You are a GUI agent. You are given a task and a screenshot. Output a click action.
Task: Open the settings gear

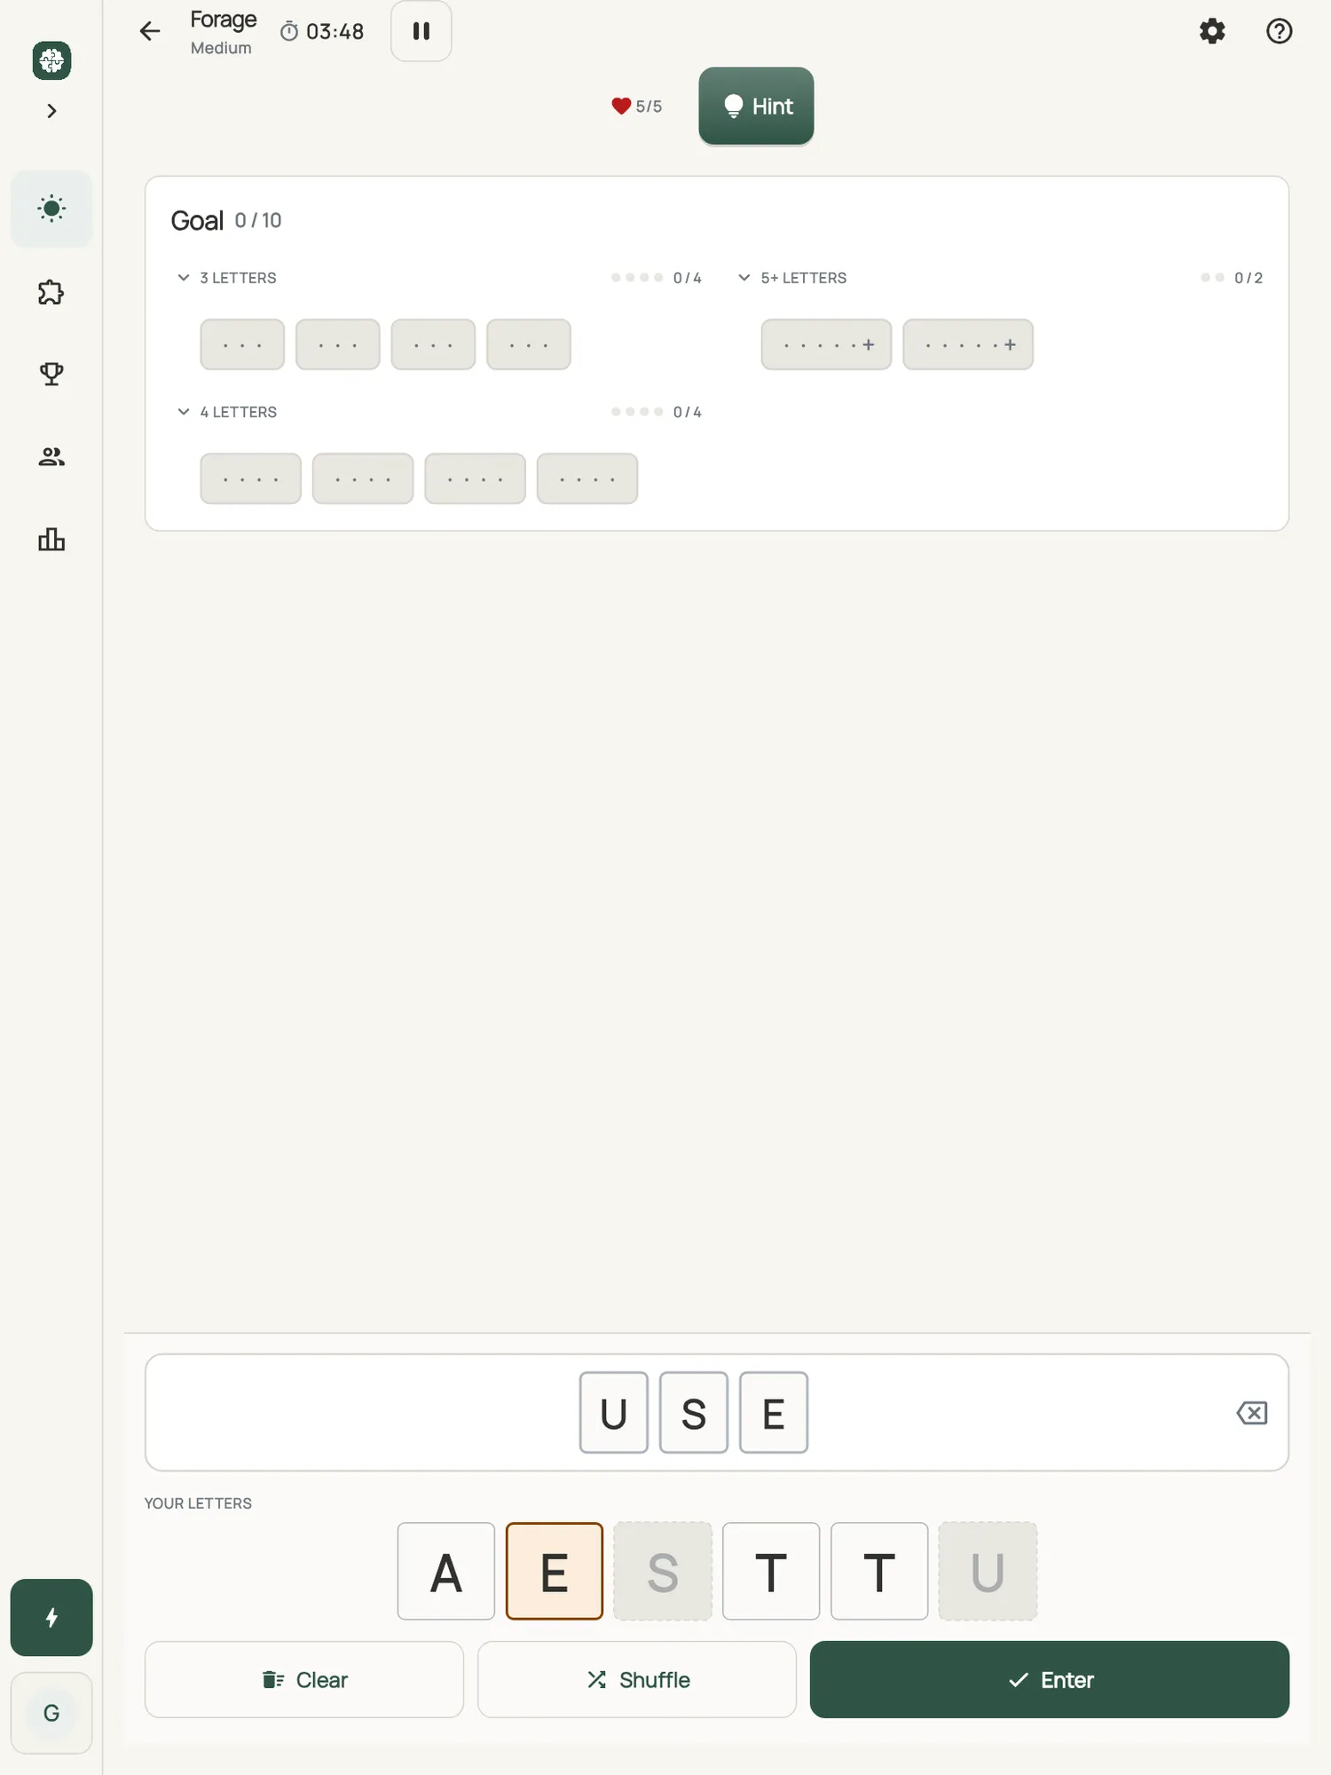(x=1212, y=31)
